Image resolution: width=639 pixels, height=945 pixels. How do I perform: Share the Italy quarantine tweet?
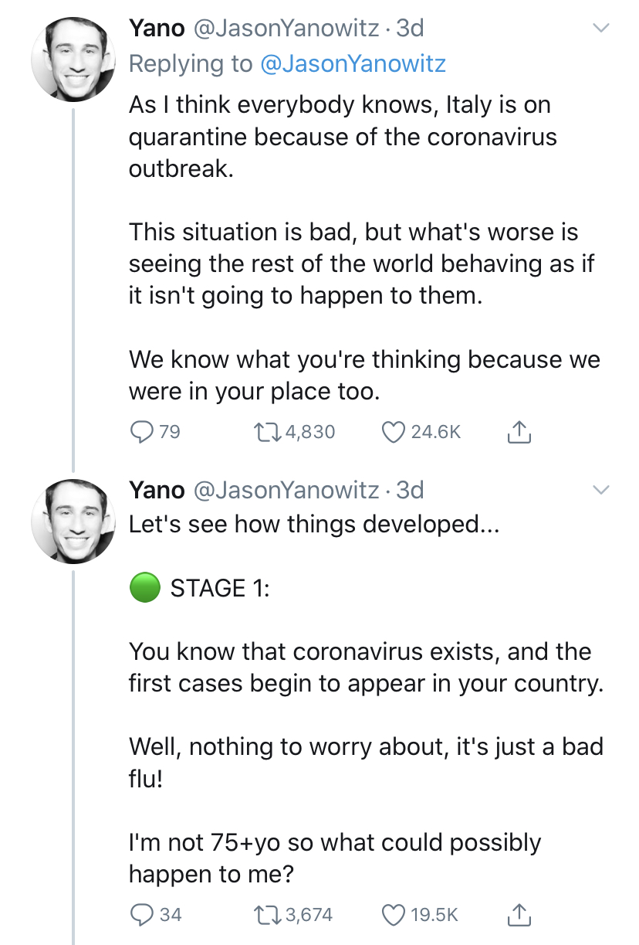click(519, 432)
